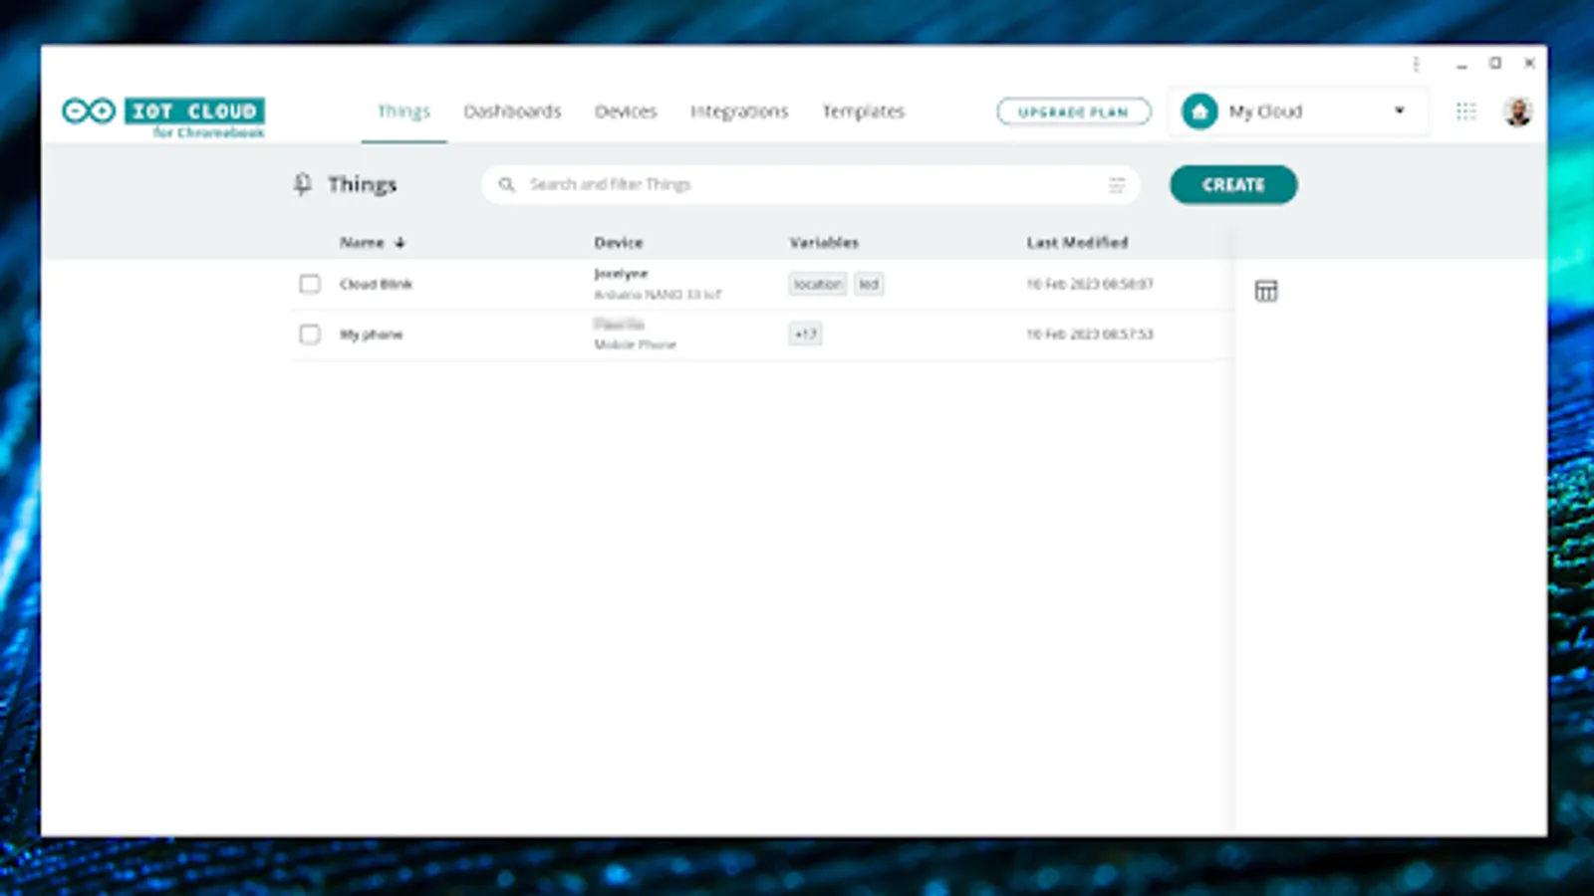Click the Things bell icon

point(303,184)
